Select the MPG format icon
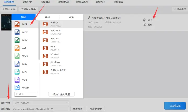 17,72
